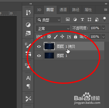This screenshot has width=109, height=108.
Task: Filter layers by type layers icon
Action: coord(82,20)
